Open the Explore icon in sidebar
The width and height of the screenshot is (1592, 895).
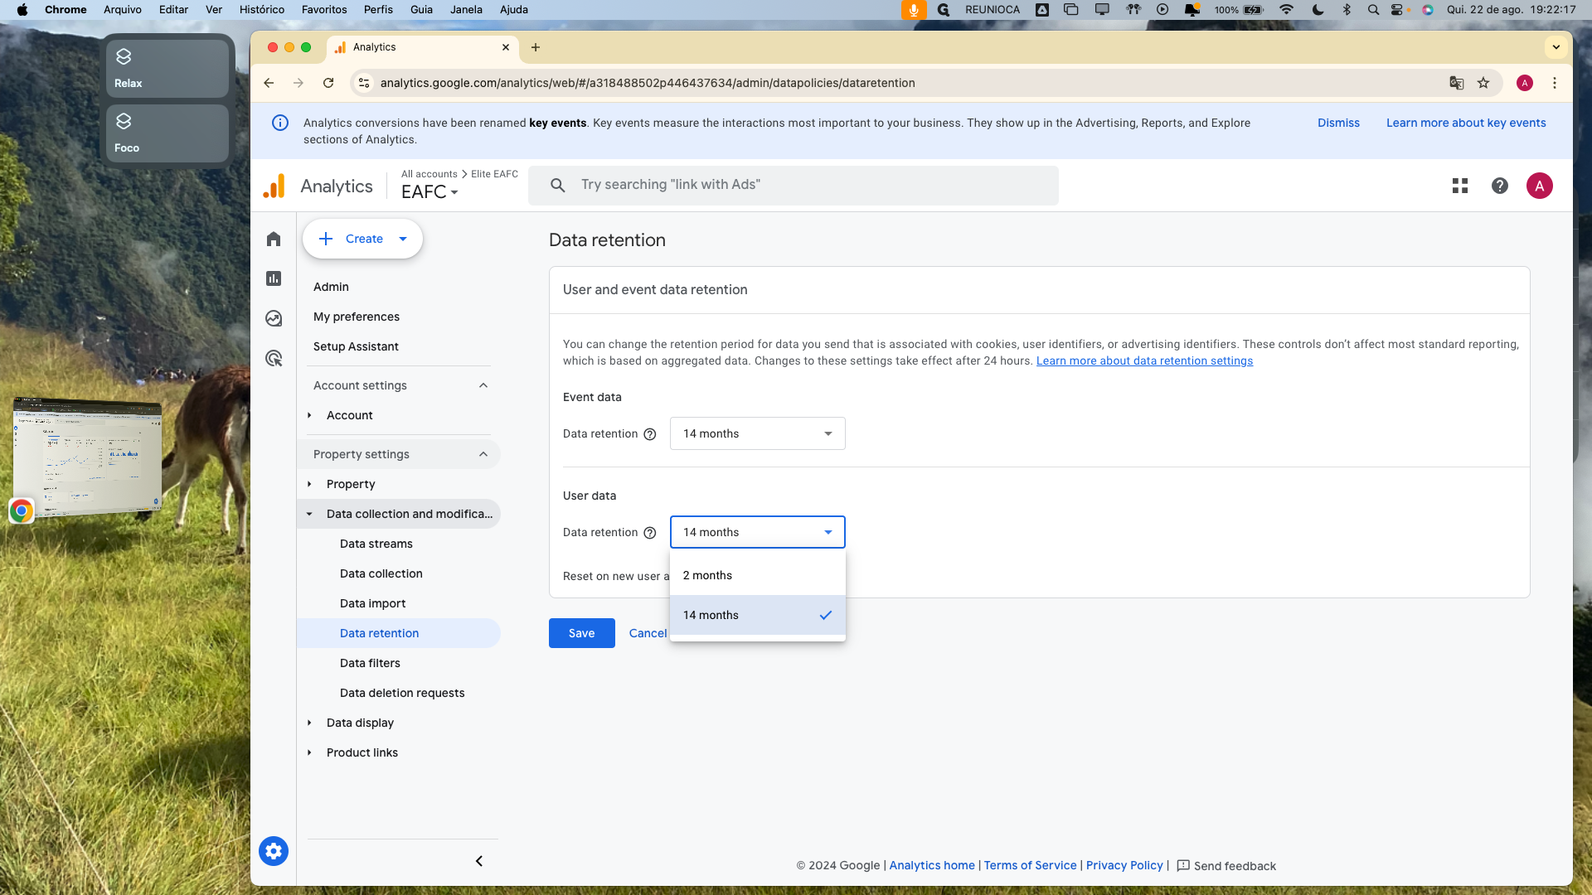[274, 319]
